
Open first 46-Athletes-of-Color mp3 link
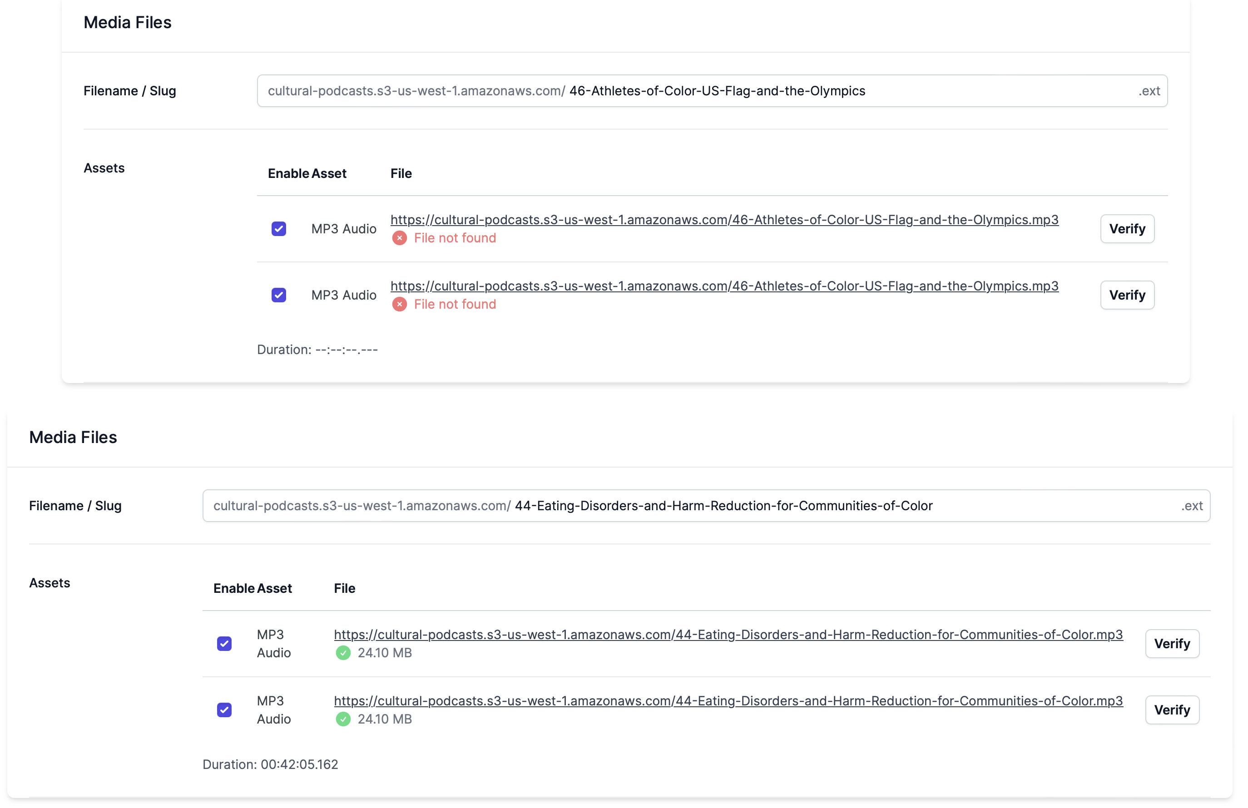[724, 220]
